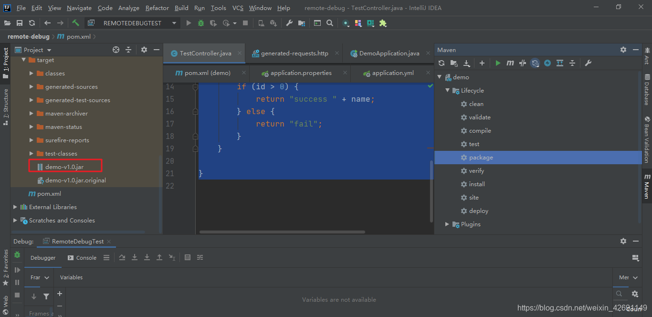Expand the Plugins node in Maven panel
The image size is (652, 317).
tap(447, 224)
